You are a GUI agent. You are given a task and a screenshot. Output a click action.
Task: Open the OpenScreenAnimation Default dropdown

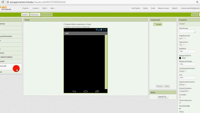(182, 84)
